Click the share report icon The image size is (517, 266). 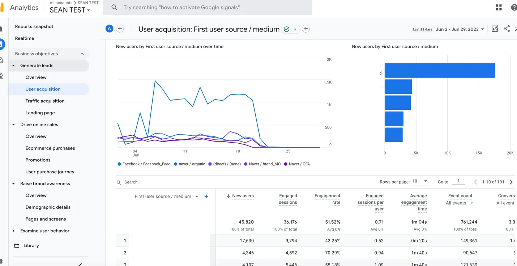[x=507, y=29]
